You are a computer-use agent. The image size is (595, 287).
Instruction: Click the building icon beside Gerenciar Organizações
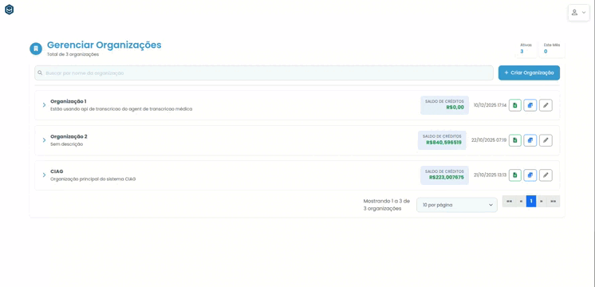[x=36, y=49]
